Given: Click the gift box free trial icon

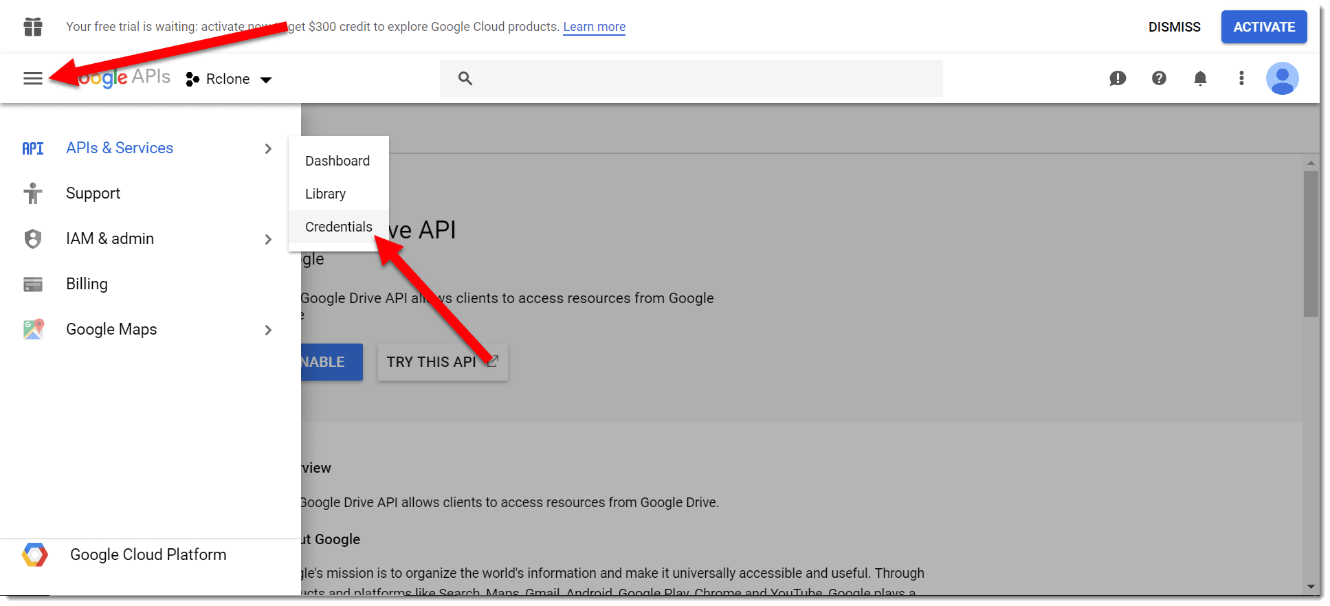Looking at the screenshot, I should 33,27.
